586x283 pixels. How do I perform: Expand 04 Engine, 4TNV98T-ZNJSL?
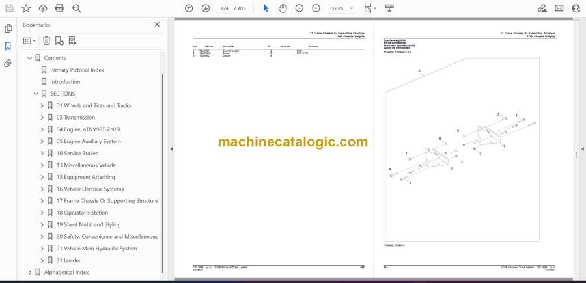(x=42, y=129)
